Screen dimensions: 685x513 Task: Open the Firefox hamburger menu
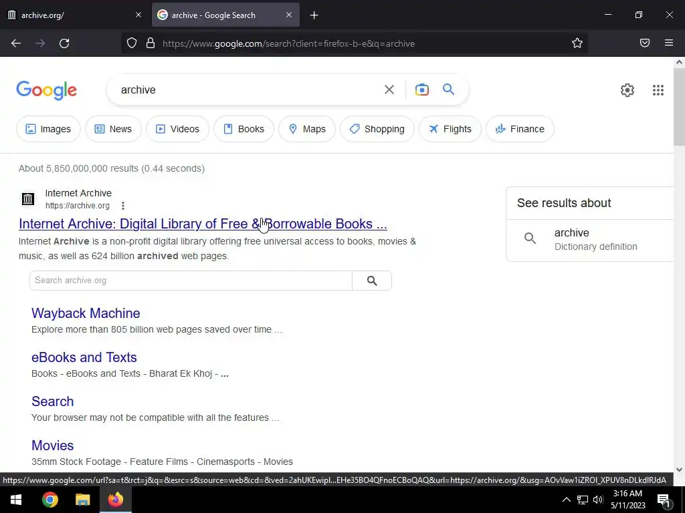[x=669, y=43]
